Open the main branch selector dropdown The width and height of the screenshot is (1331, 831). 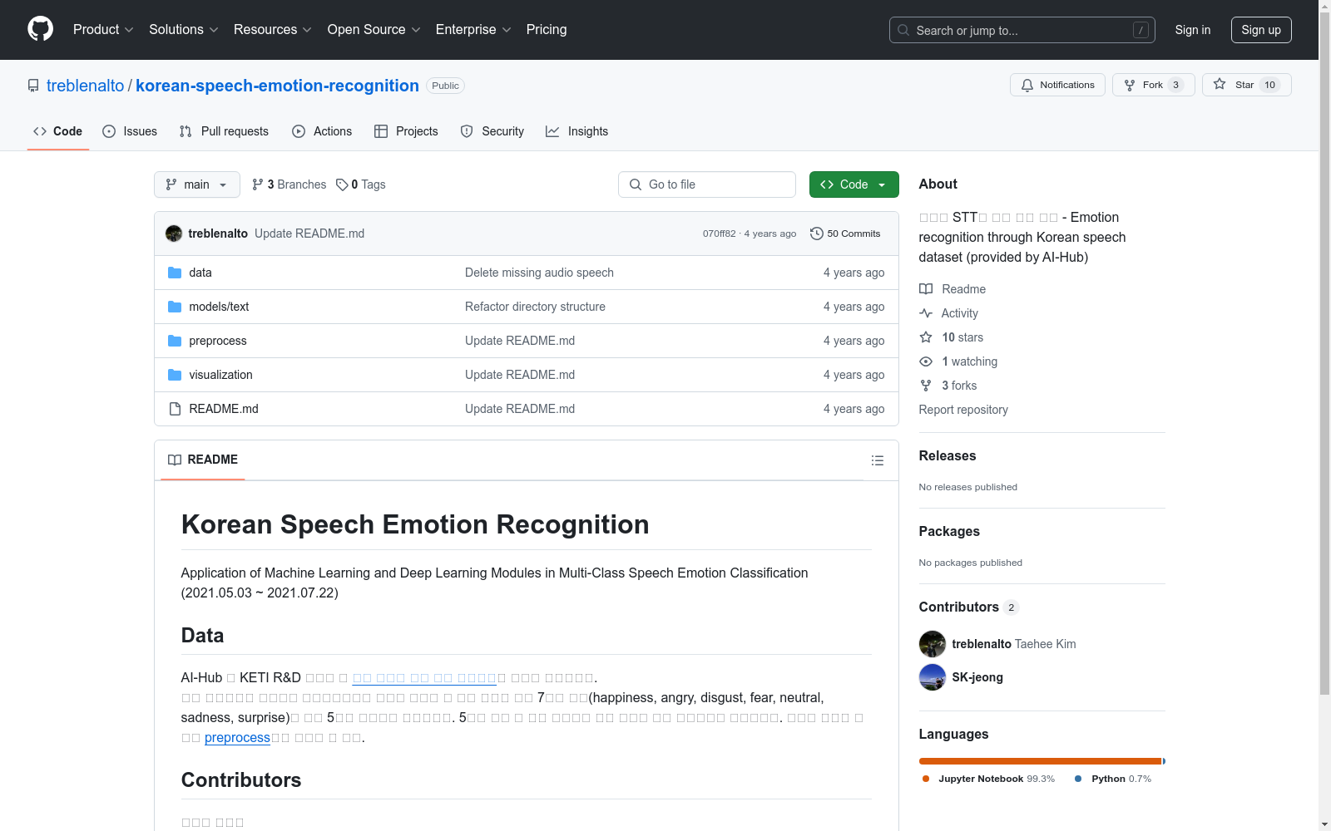click(197, 184)
